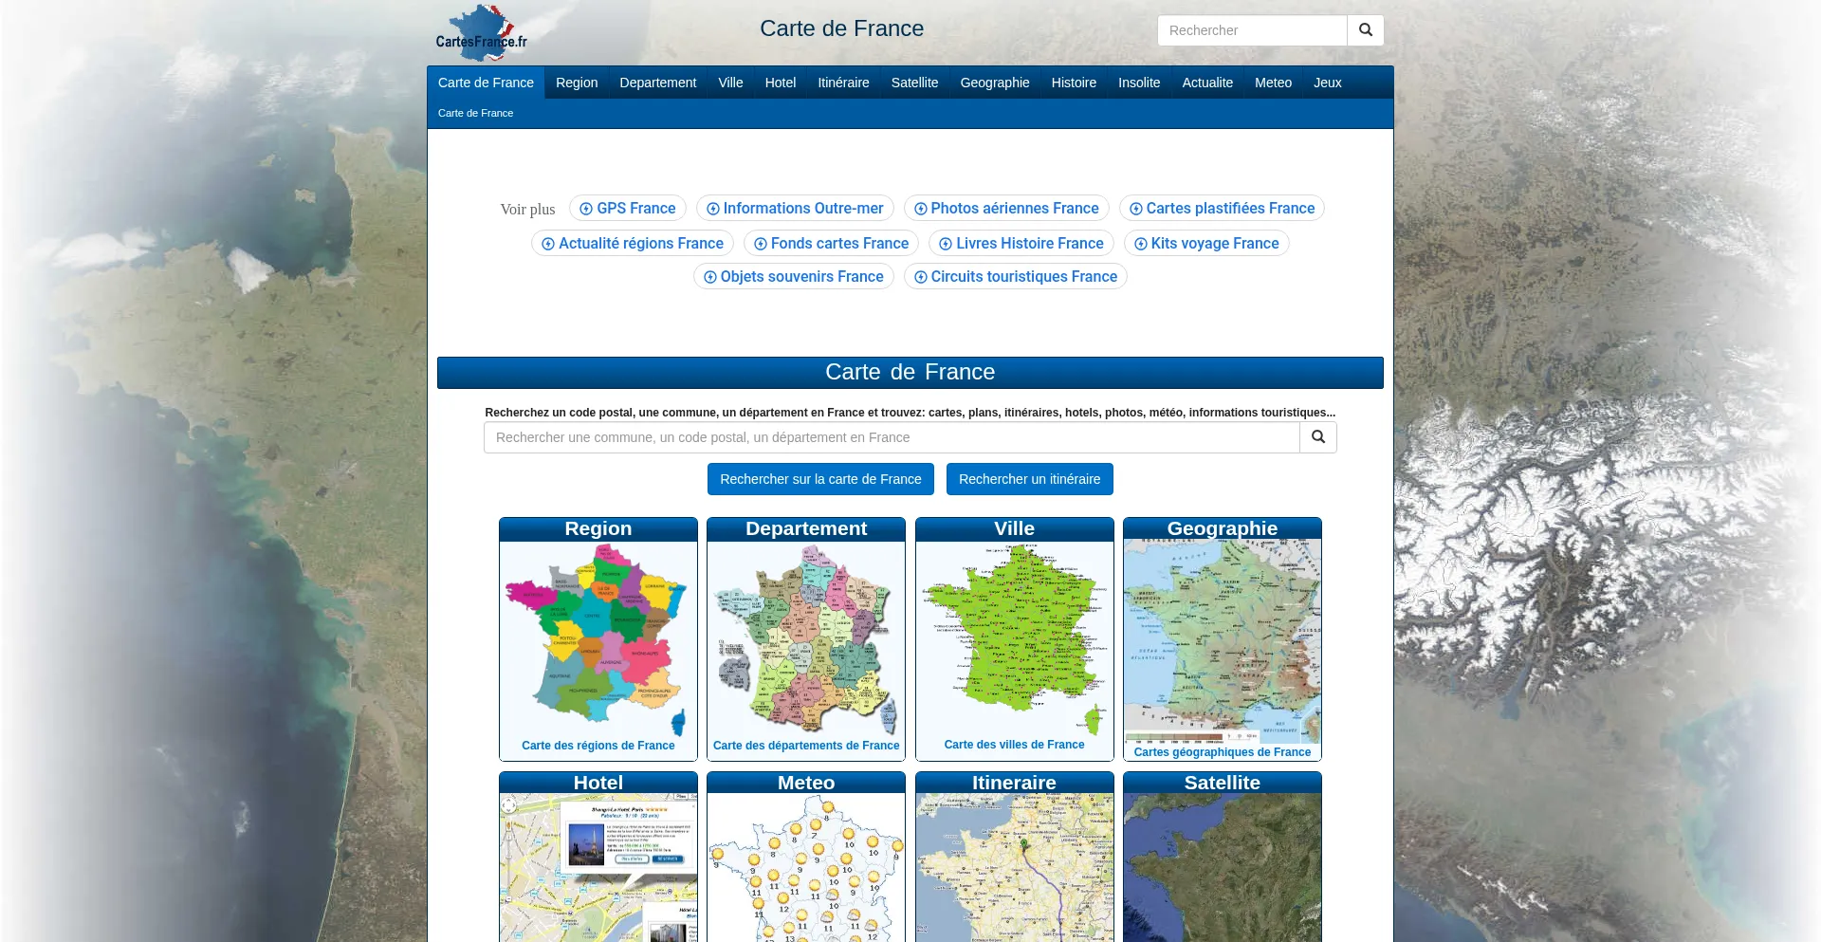
Task: Open Circuits touristiques France link
Action: (x=1015, y=277)
